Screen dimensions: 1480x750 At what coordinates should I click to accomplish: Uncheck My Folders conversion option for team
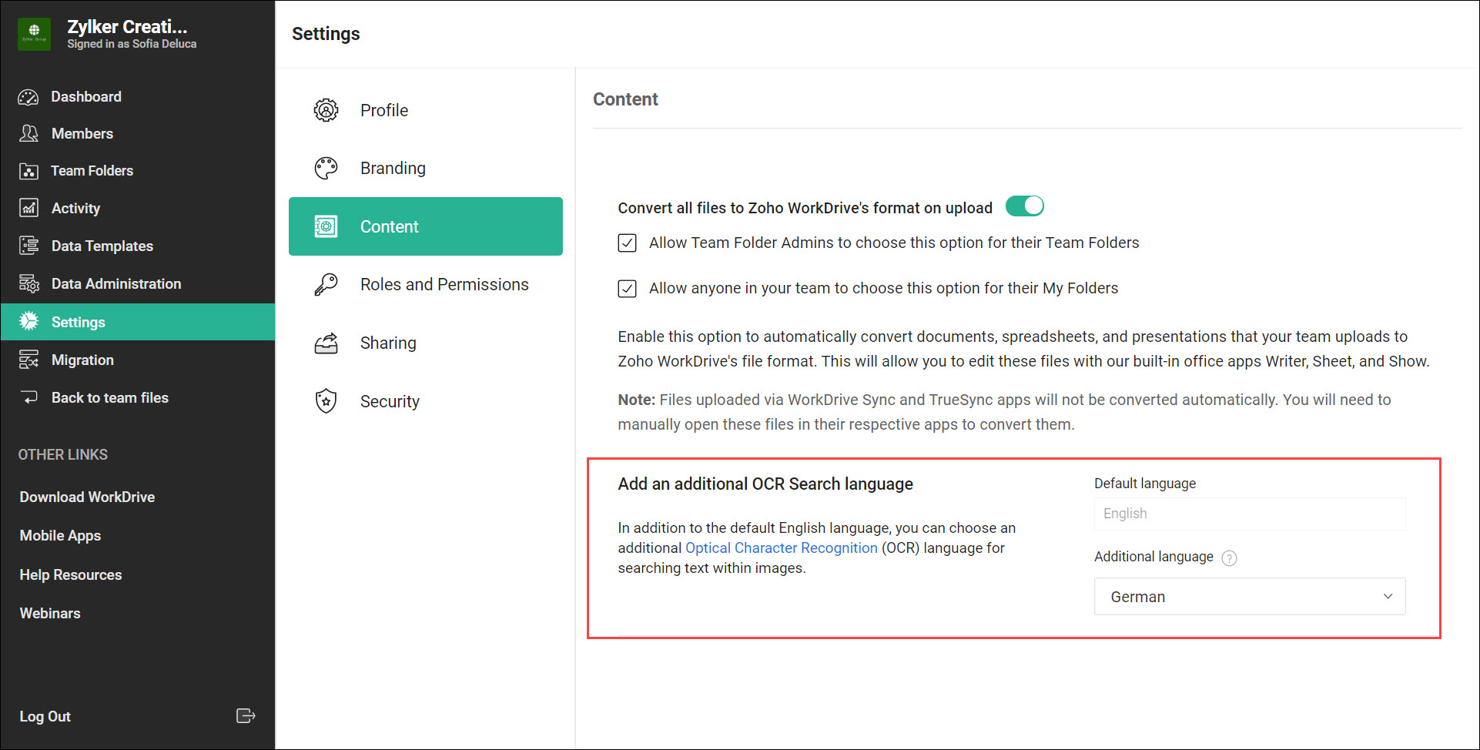tap(627, 288)
